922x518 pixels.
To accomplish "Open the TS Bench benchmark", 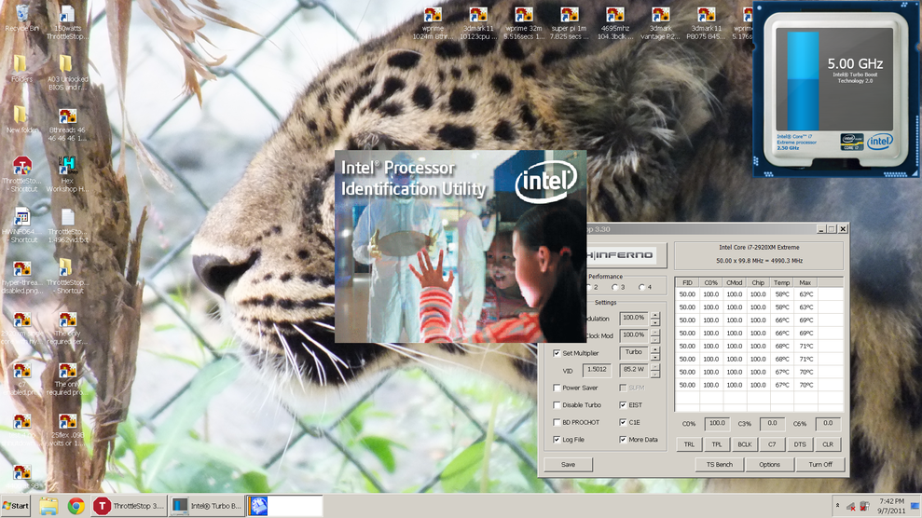I will 719,465.
